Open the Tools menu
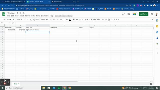The width and height of the screenshot is (160, 90). (x=38, y=16)
